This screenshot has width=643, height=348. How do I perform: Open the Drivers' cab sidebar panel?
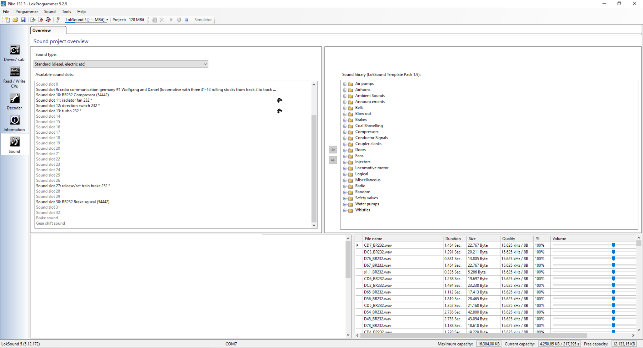point(14,53)
